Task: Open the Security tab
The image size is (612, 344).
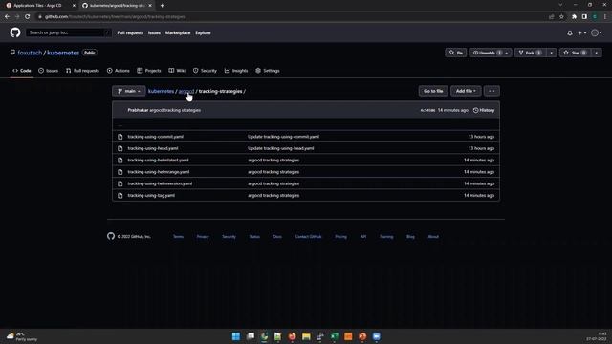Action: tap(205, 71)
